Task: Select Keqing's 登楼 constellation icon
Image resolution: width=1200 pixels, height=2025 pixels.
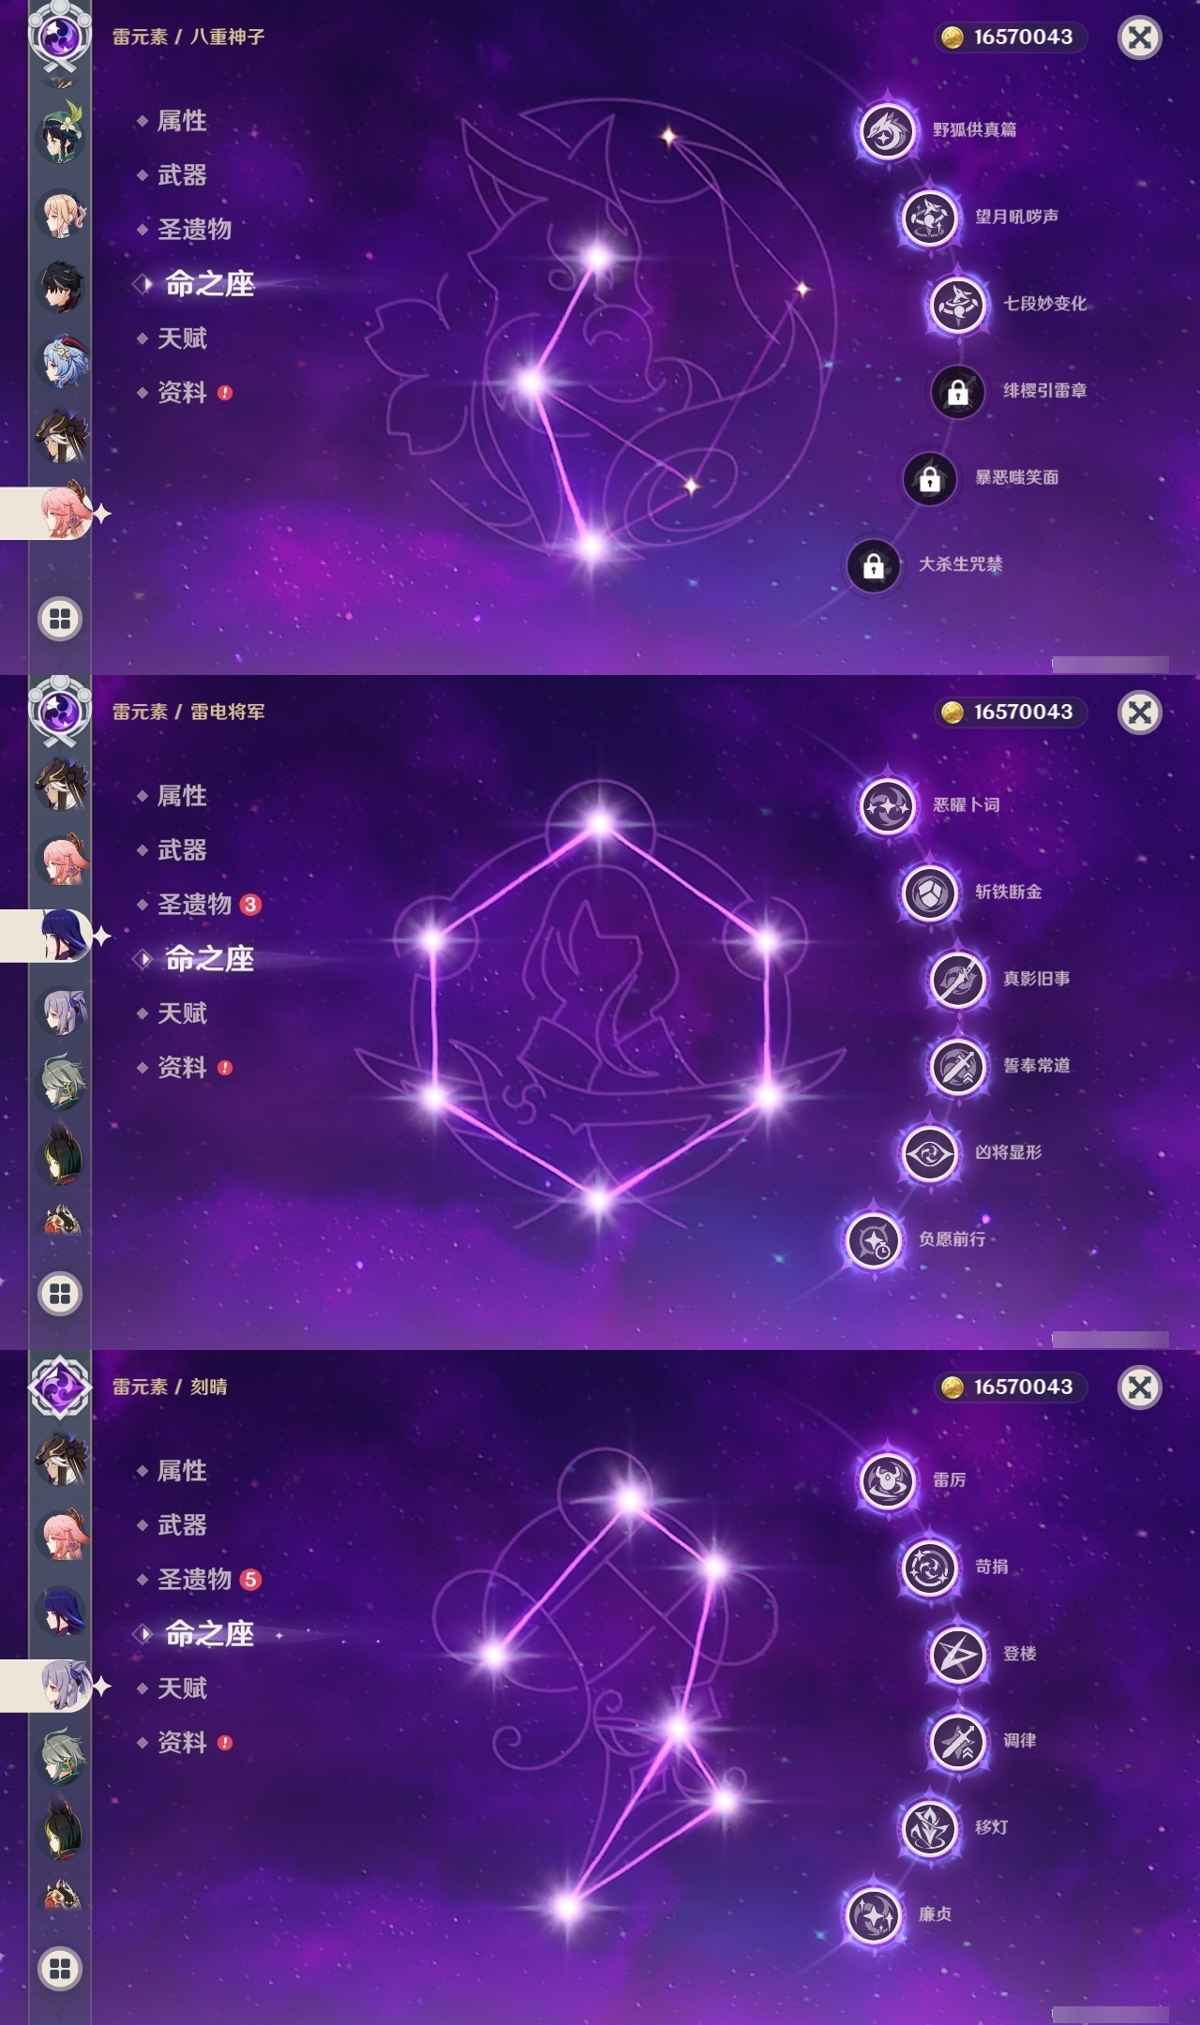Action: (x=957, y=1654)
